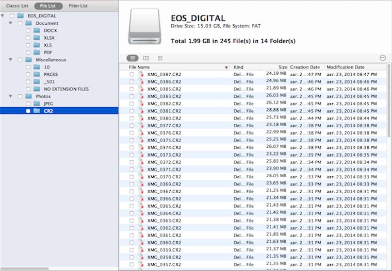Viewport: 392px width, 271px height.
Task: Click deleted file icon of XMG_0373.CR2
Action: point(141,155)
